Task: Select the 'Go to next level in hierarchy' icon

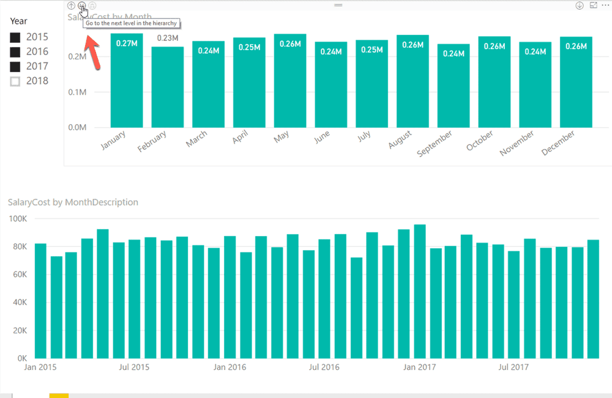Action: click(x=81, y=5)
